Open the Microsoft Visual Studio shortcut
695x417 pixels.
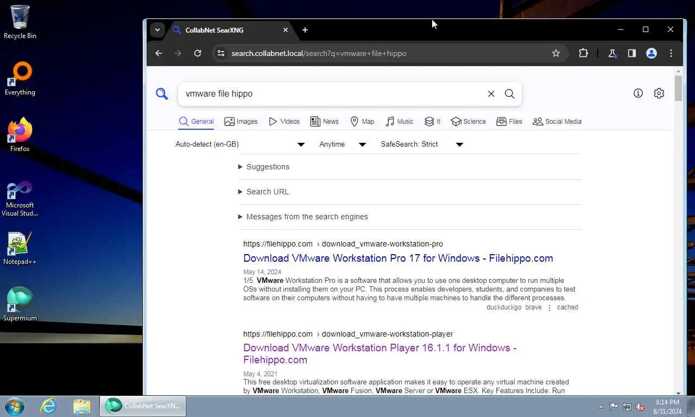click(20, 199)
